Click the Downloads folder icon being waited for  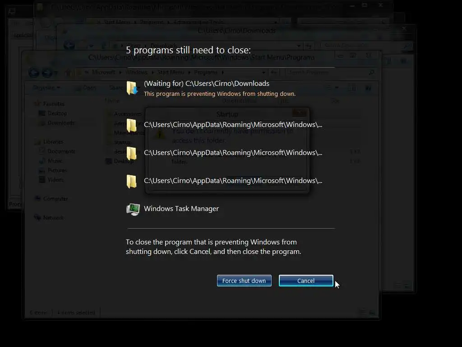132,88
